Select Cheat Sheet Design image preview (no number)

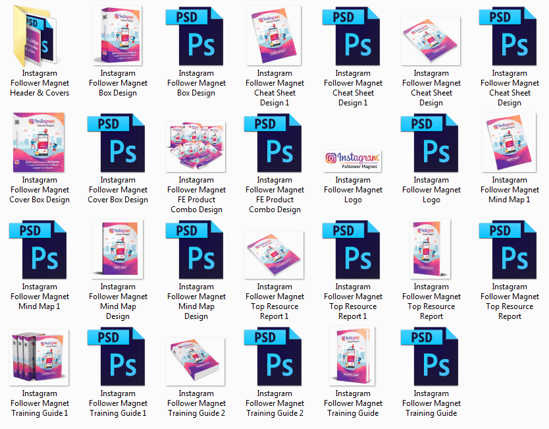point(431,41)
